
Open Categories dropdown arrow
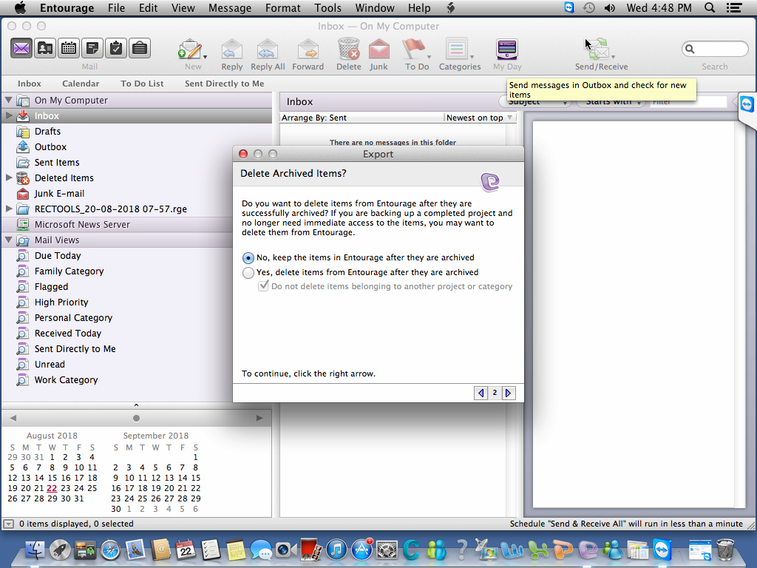point(472,57)
